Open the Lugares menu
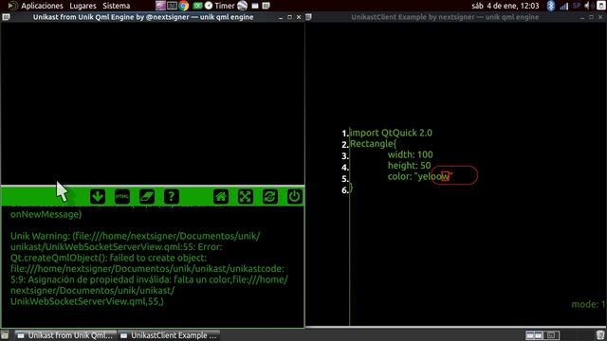Screen dimensions: 607x341 (x=83, y=6)
